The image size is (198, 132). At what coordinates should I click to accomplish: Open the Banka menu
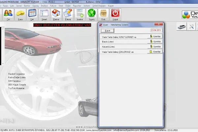(x=27, y=6)
